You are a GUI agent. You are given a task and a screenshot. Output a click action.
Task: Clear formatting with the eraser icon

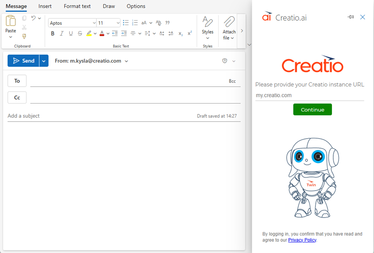(158, 23)
